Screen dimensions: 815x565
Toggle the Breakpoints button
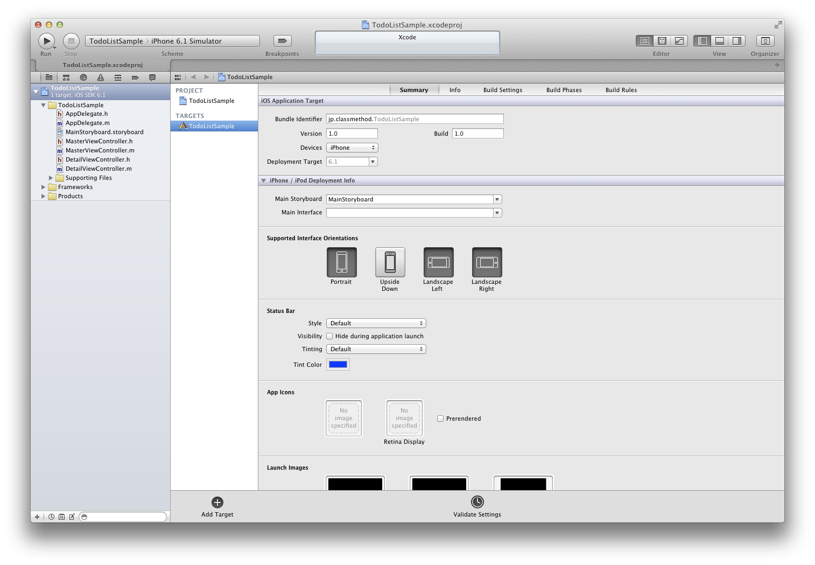[283, 41]
